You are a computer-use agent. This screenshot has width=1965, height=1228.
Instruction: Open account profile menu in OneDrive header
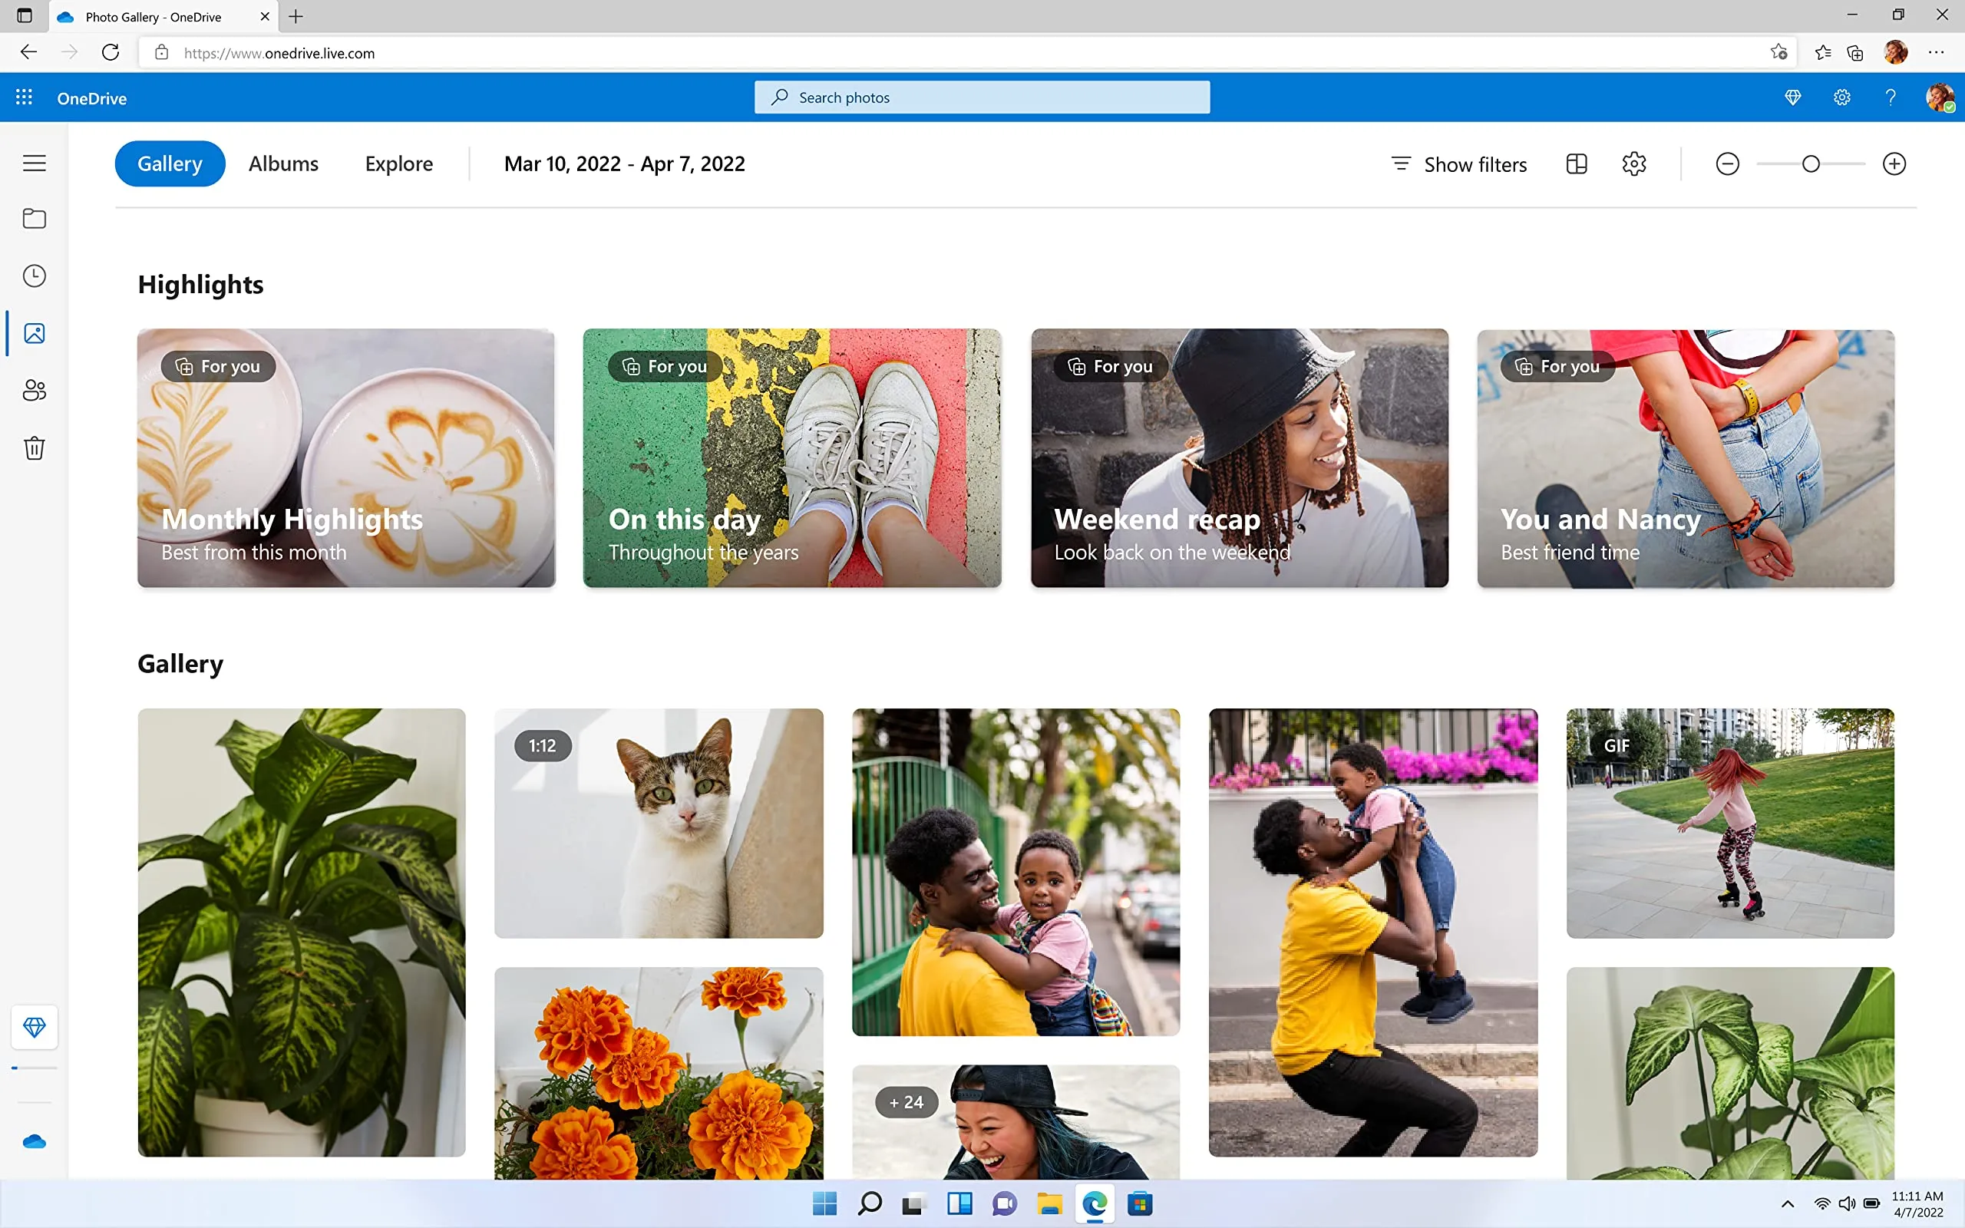pyautogui.click(x=1939, y=97)
